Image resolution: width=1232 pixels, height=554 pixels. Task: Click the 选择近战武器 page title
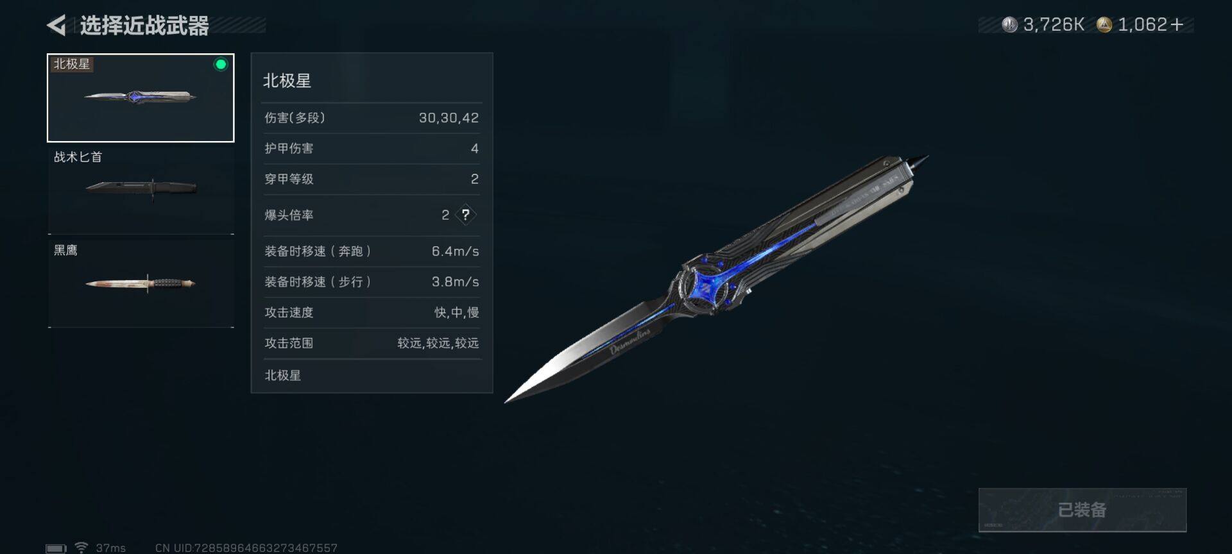pos(144,26)
